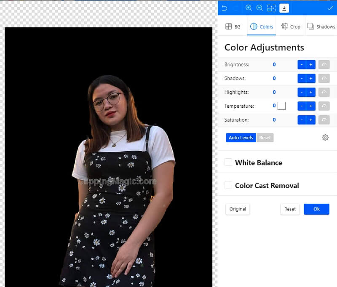337x287 pixels.
Task: Open the Shadows tab
Action: click(x=321, y=26)
